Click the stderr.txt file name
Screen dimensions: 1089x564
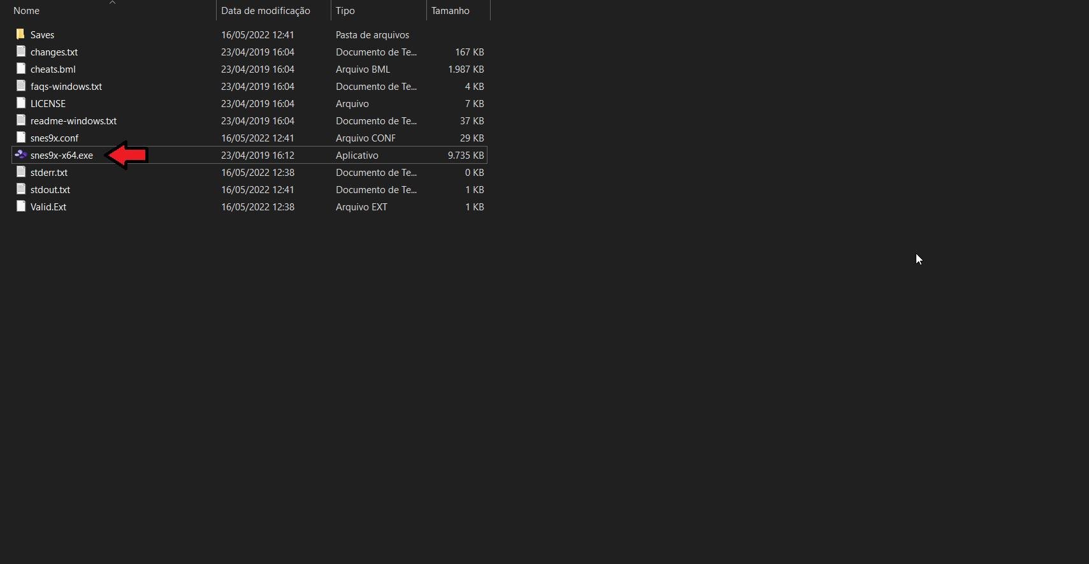(49, 173)
